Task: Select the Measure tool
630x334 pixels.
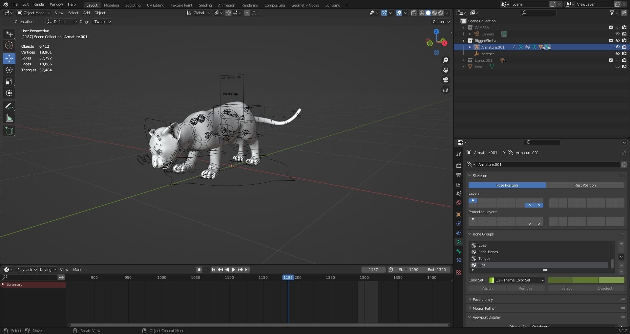Action: pos(9,118)
